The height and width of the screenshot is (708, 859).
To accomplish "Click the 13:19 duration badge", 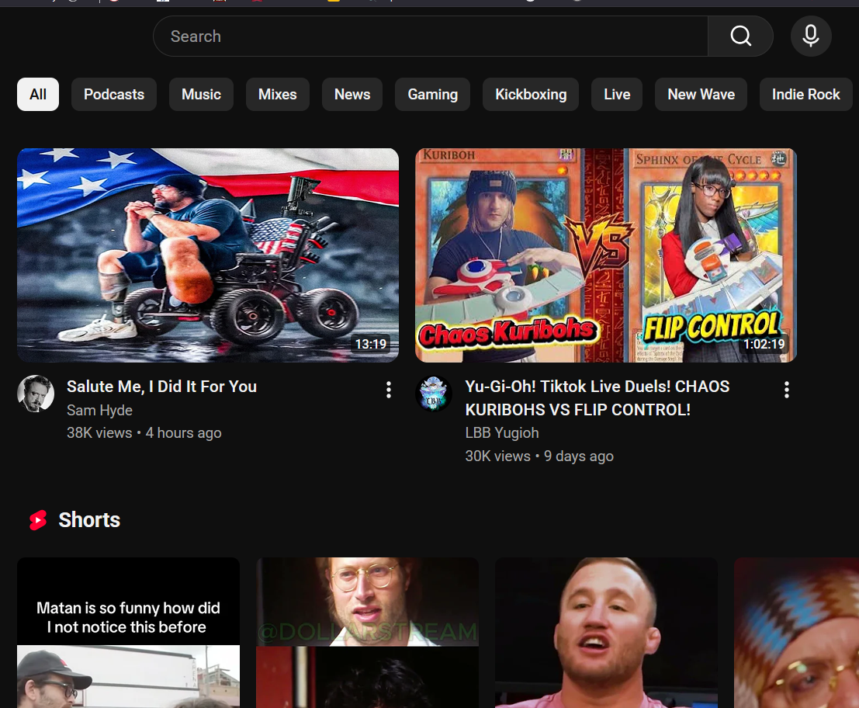I will click(371, 344).
